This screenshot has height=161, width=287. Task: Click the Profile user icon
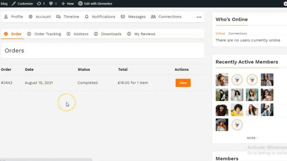(6, 17)
